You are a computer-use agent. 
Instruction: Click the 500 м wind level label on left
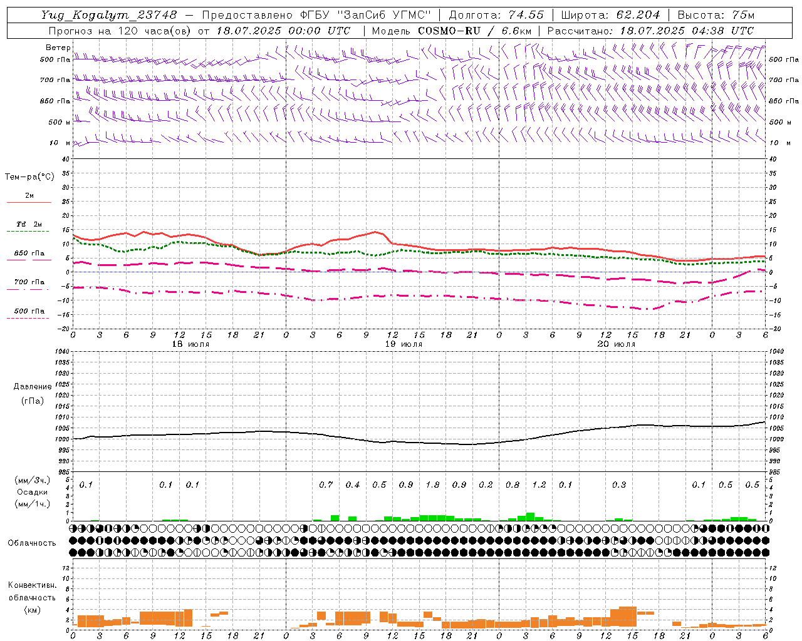pos(60,122)
